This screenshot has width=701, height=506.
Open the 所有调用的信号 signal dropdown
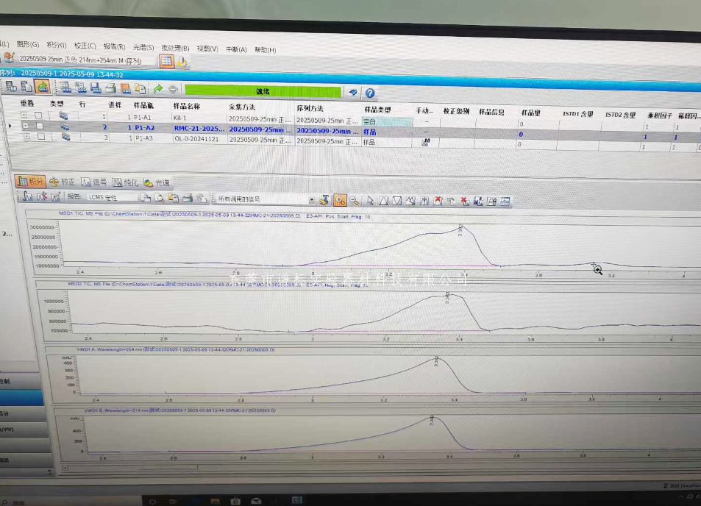click(x=311, y=199)
